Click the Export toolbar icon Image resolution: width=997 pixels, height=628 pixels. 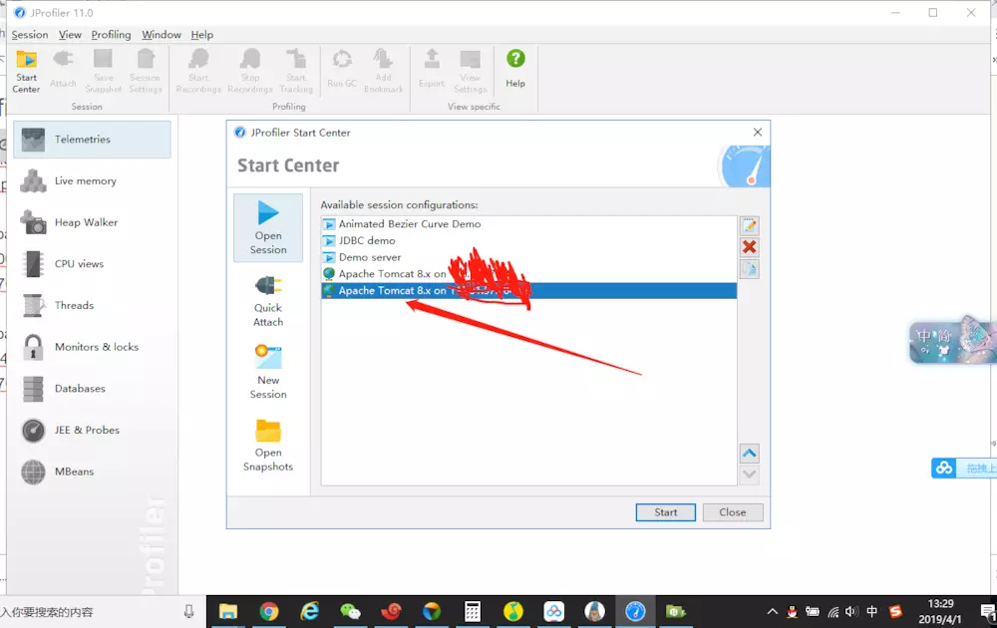point(432,71)
